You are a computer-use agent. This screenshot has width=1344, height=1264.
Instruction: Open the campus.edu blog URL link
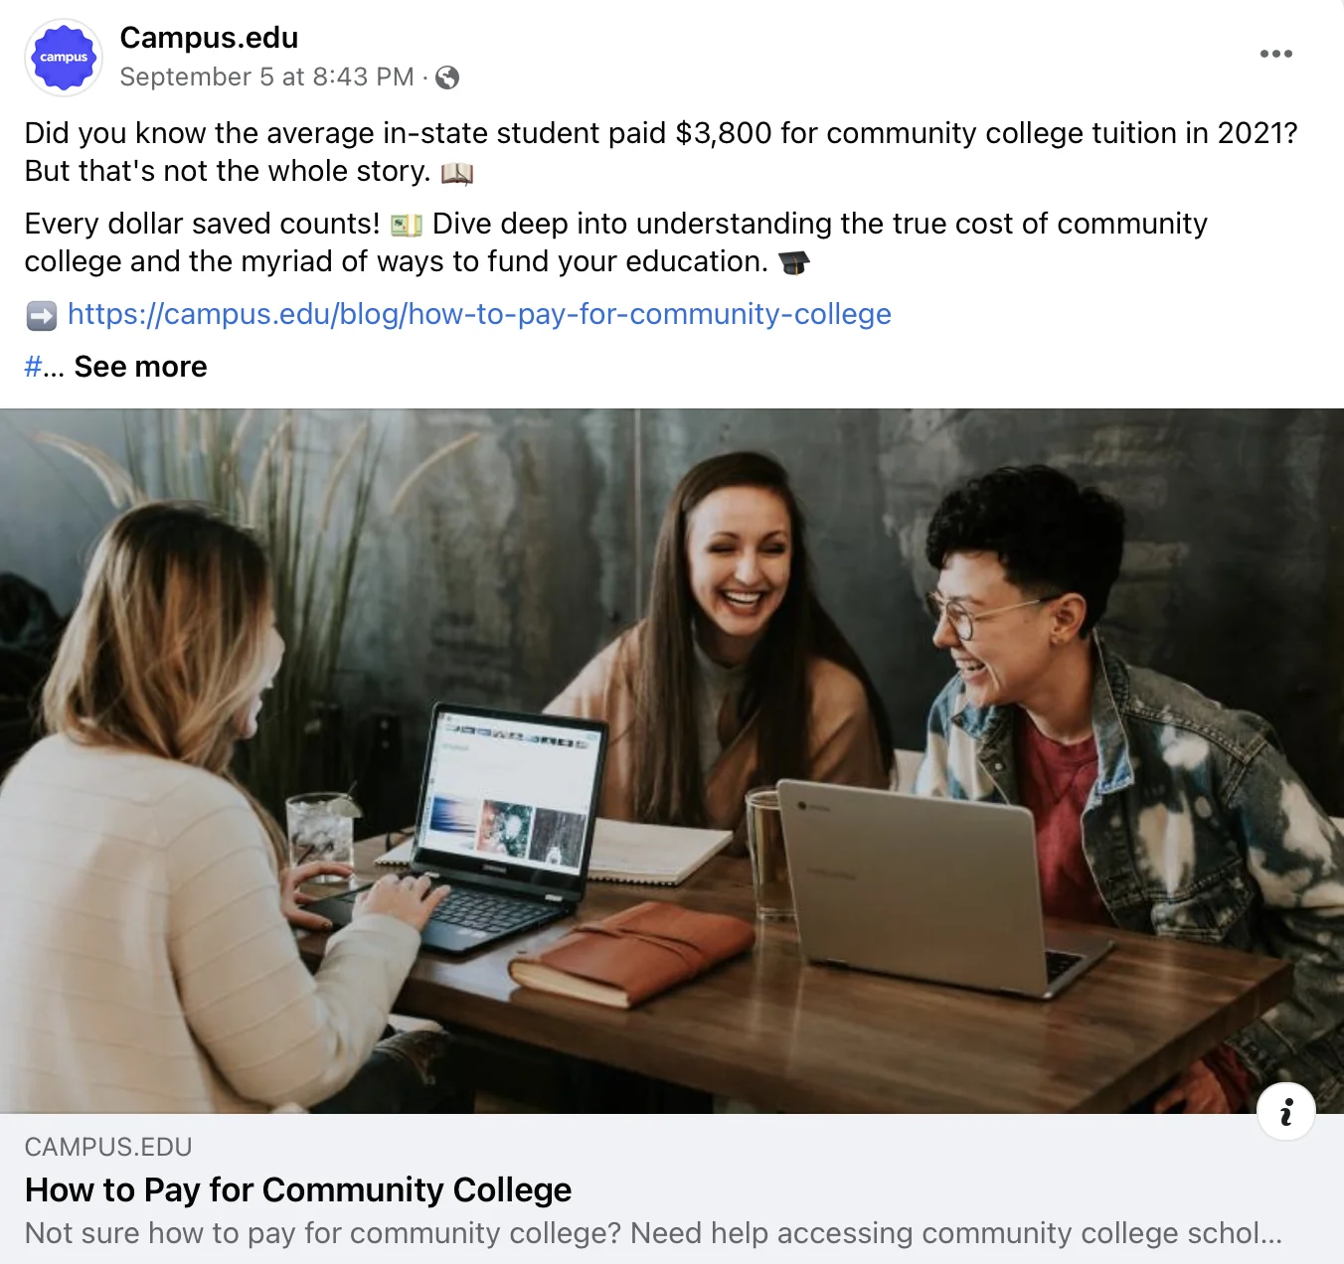tap(479, 314)
